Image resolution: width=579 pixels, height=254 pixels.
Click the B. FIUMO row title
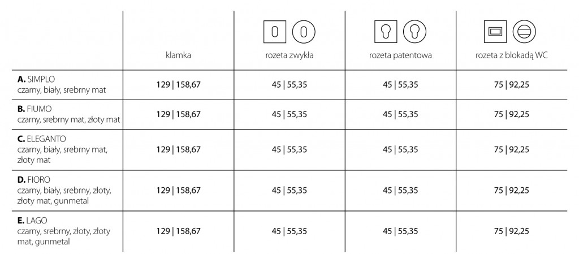34,109
